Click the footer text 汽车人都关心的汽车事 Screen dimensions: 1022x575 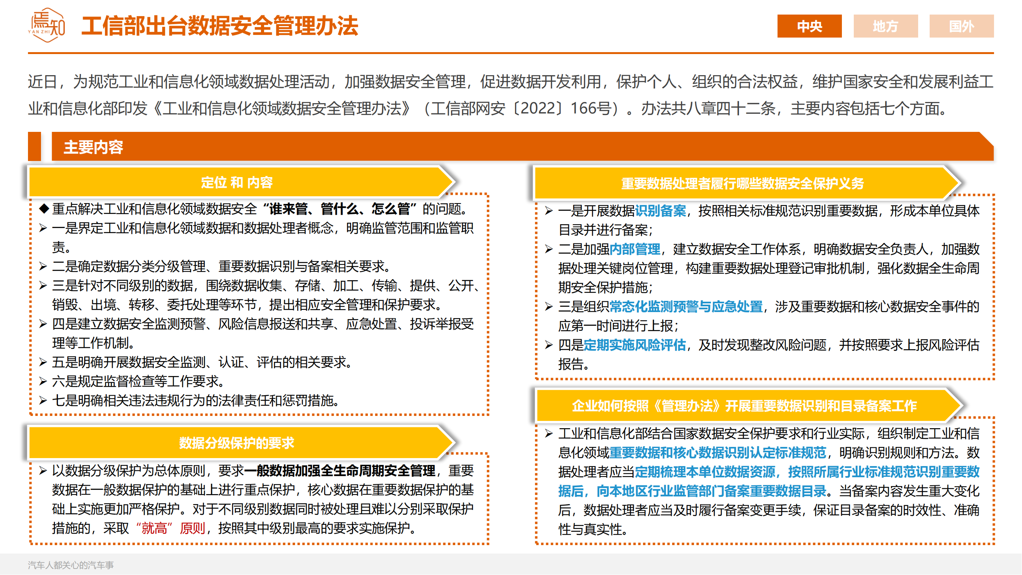(71, 565)
